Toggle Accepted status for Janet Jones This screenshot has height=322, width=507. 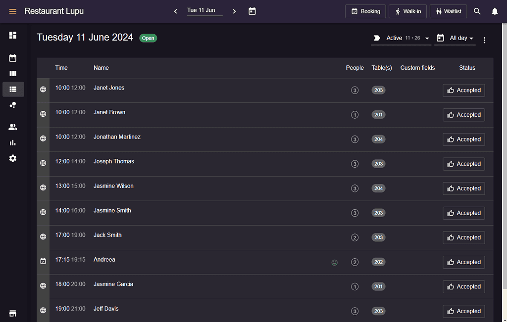click(x=463, y=91)
